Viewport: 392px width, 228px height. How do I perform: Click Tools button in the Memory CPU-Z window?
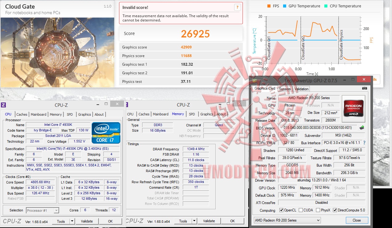183,221
